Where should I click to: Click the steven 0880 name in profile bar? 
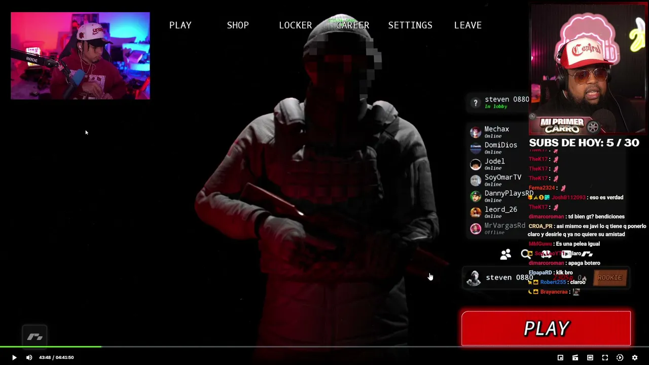click(x=509, y=277)
